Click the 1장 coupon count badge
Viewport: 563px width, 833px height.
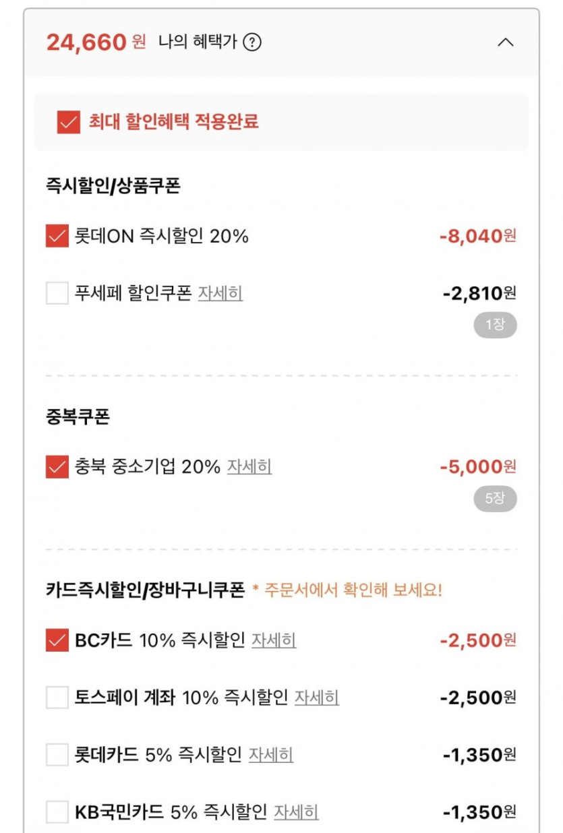(x=495, y=325)
